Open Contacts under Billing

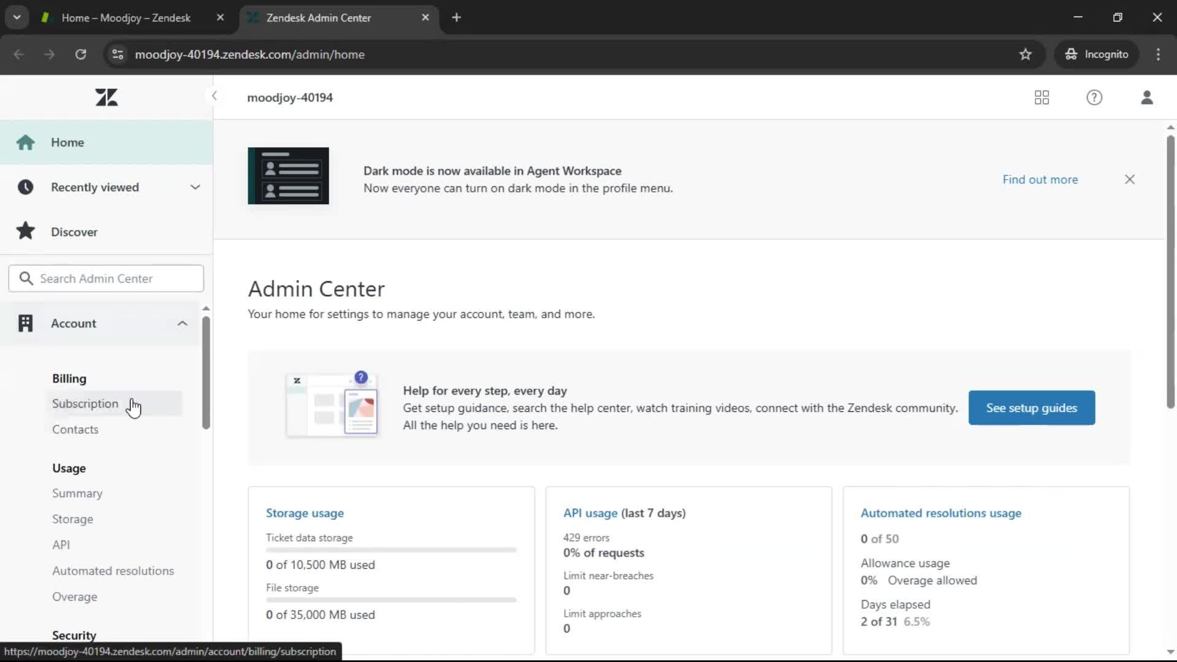75,429
